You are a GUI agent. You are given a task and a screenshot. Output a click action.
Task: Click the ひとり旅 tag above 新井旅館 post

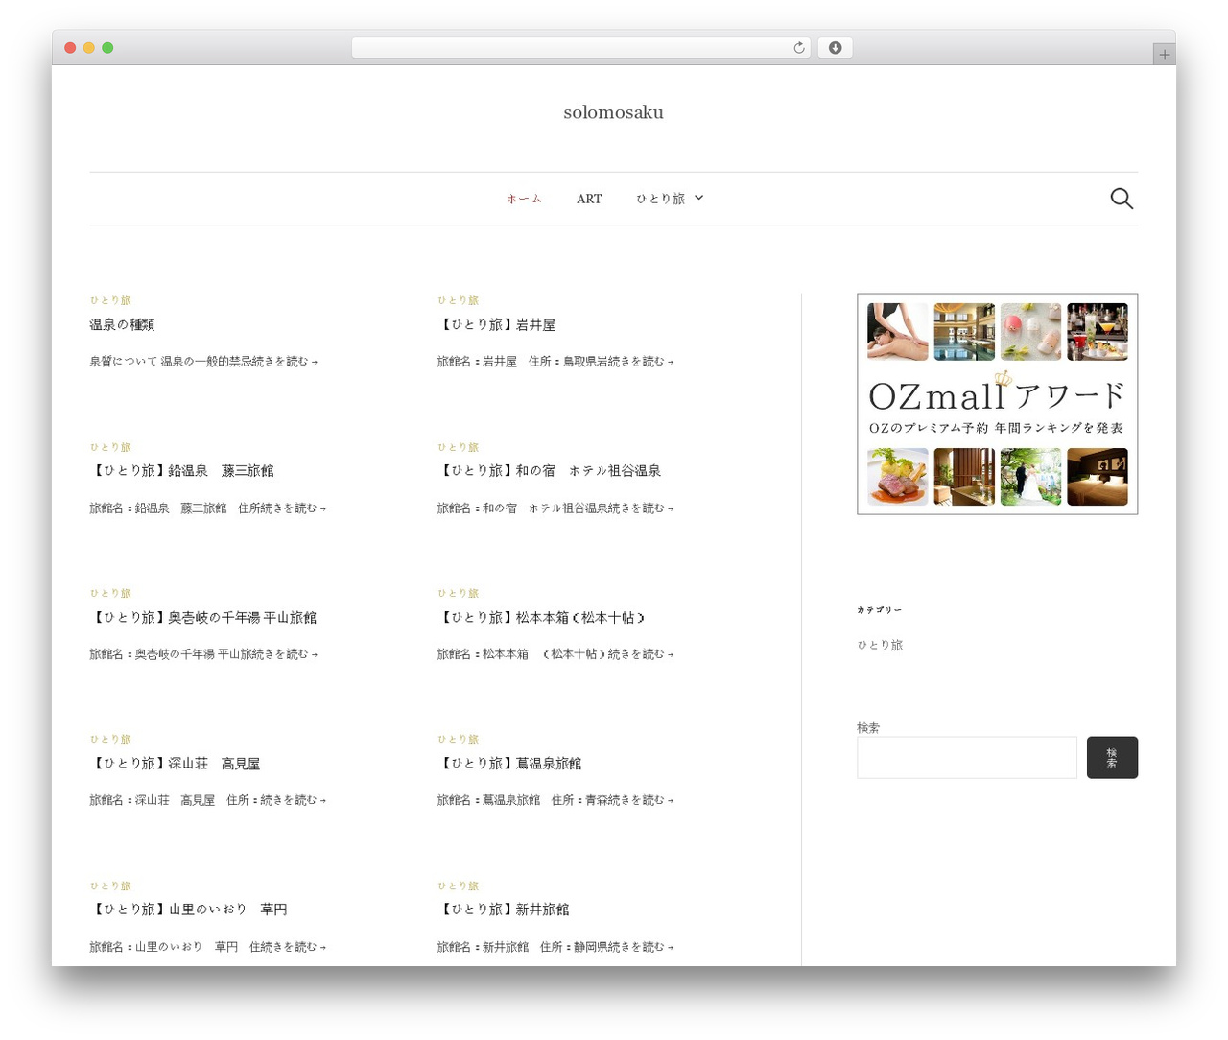[459, 886]
